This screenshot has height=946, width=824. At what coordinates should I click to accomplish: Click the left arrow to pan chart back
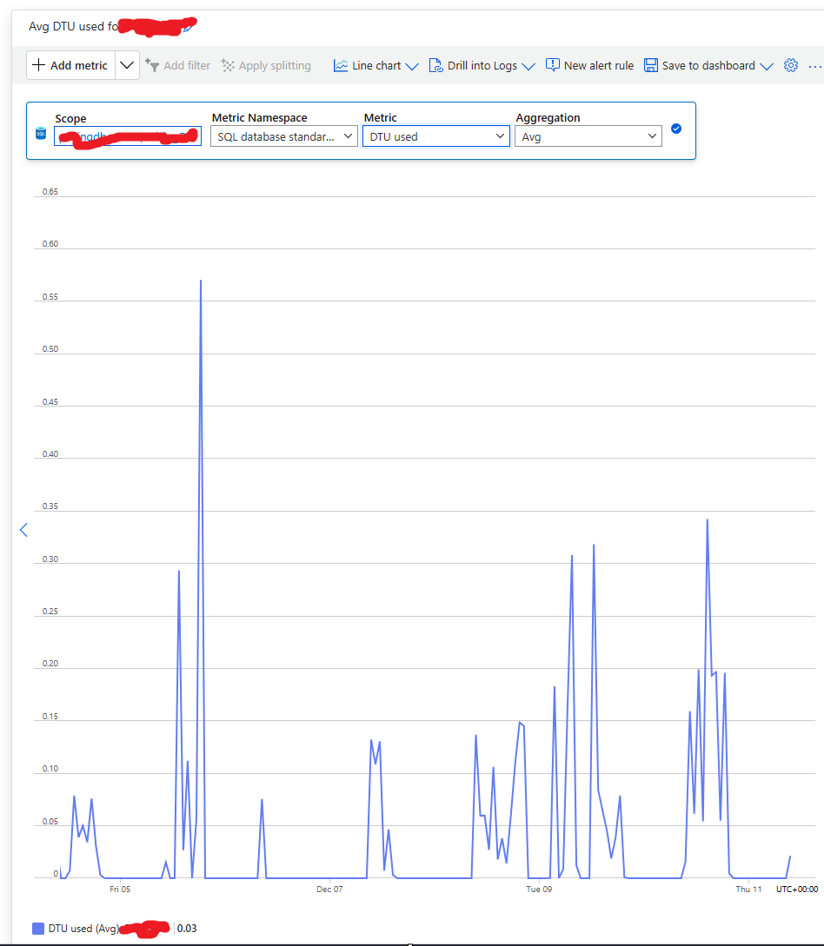click(23, 530)
